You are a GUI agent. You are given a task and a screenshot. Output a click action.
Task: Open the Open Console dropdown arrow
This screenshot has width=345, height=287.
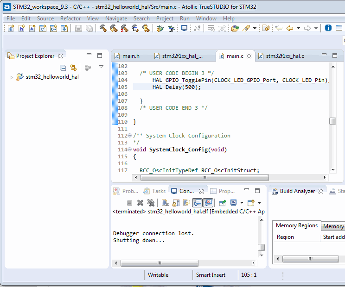click(259, 203)
